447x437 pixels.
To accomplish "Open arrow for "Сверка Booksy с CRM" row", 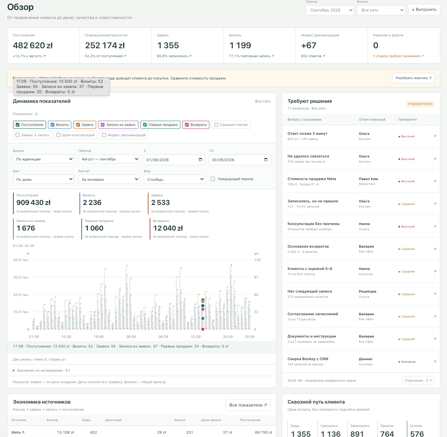I will pyautogui.click(x=435, y=362).
